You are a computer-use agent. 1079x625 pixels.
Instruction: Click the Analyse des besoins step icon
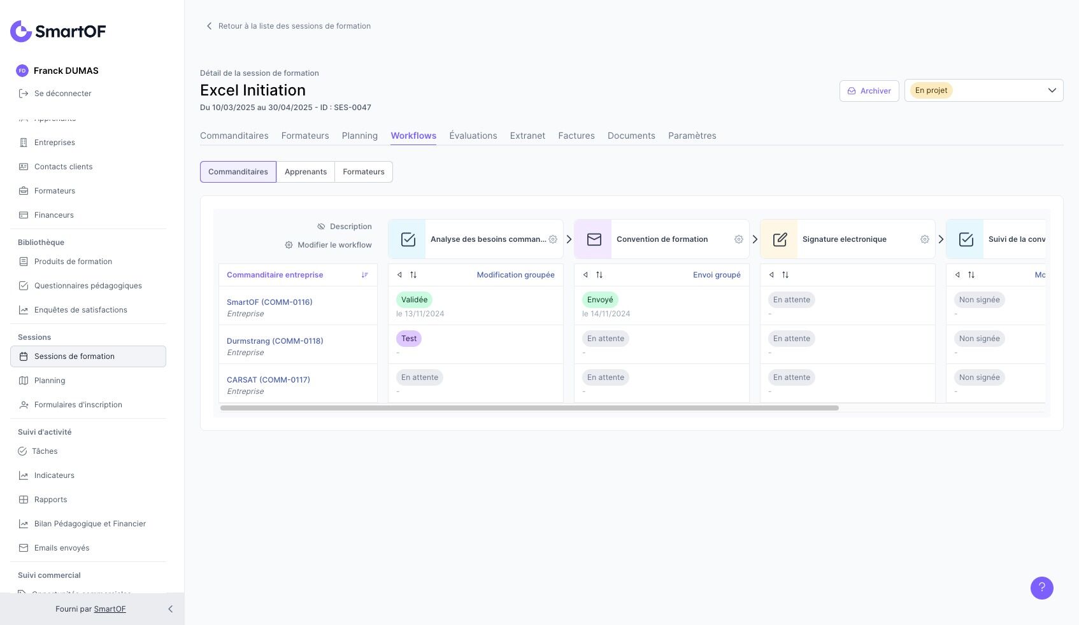(408, 239)
